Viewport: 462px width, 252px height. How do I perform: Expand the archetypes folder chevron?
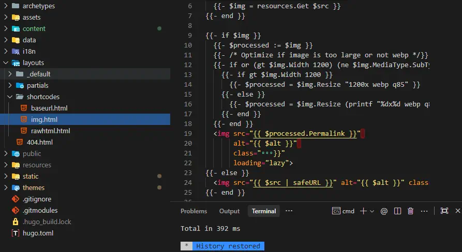(x=6, y=6)
